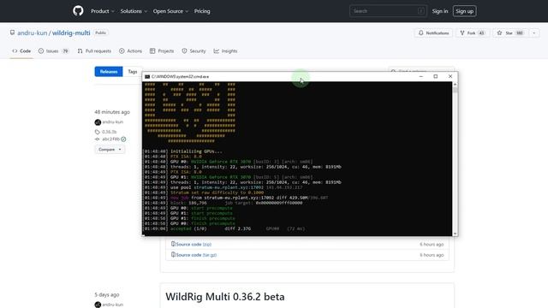Click scroll down arrow in cmd window
The height and width of the screenshot is (308, 548).
455,234
